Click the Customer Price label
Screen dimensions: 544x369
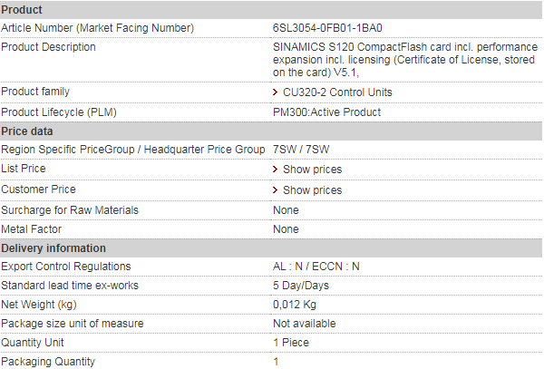point(38,189)
